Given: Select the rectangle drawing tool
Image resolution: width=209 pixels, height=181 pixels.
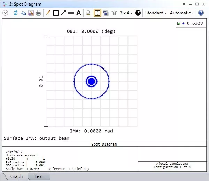Looking at the screenshot, I should (56, 13).
